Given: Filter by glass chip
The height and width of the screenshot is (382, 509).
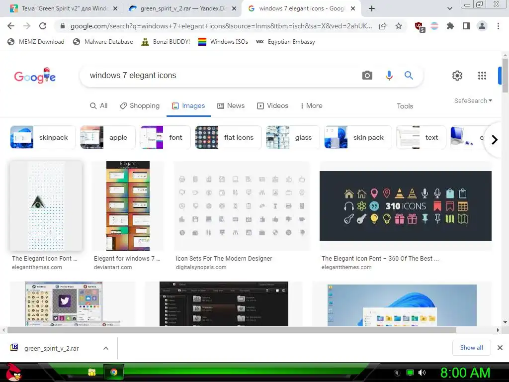Looking at the screenshot, I should (x=293, y=137).
